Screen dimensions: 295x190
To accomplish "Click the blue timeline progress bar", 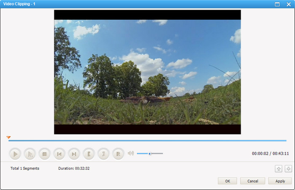I will [x=147, y=141].
